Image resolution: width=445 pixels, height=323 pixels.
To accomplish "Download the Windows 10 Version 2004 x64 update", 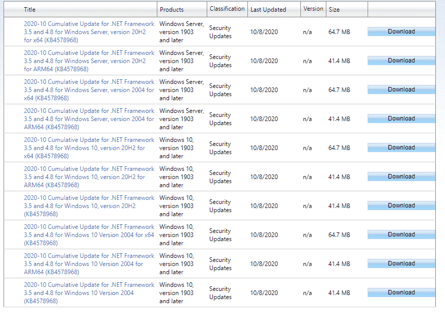I will point(401,234).
